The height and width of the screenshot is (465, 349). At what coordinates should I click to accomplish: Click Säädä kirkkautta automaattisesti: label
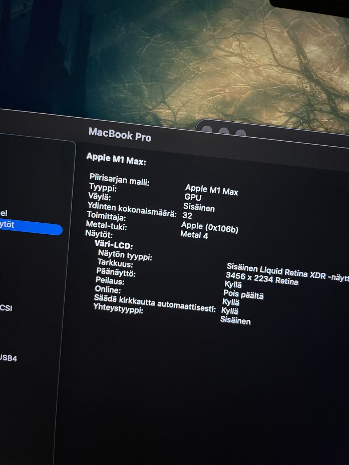click(x=155, y=303)
